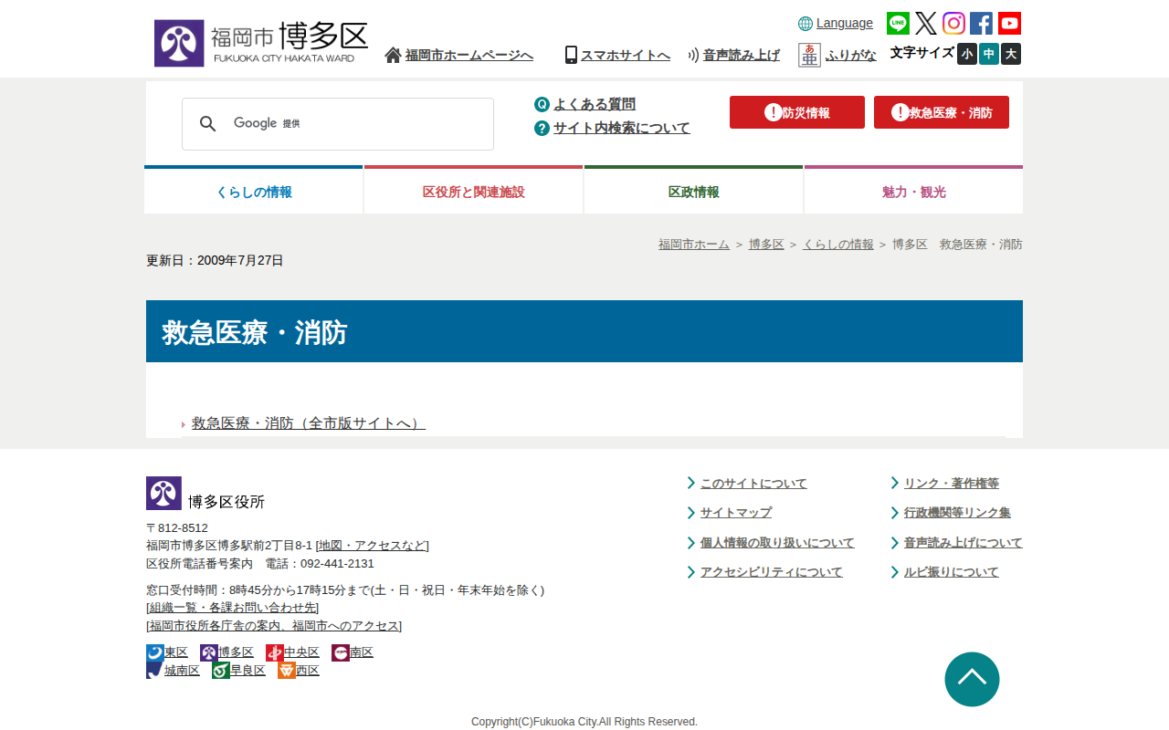Open the このサイトについて footer link
This screenshot has height=730, width=1169.
pos(753,484)
